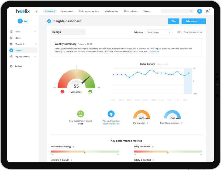Click the My organisation hierarchy icon
221x170 pixels.
pos(11,57)
